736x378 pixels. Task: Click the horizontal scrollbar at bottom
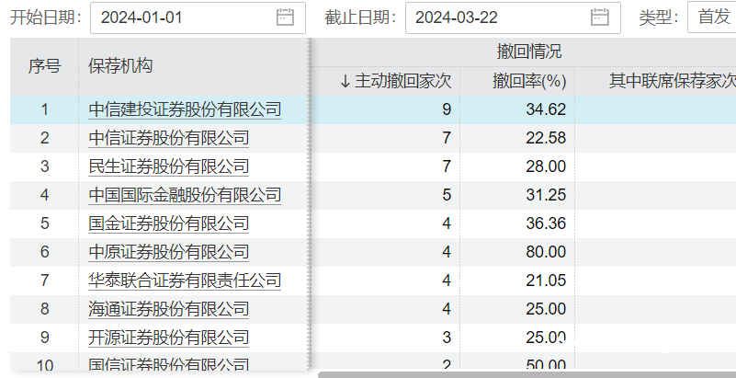(x=527, y=374)
